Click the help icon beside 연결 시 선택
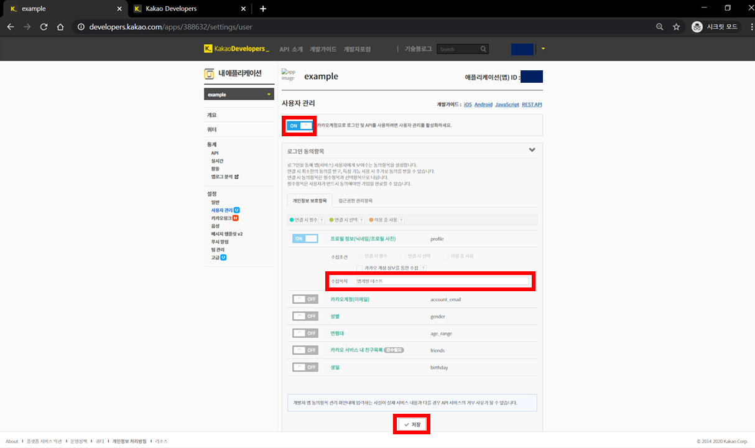The width and height of the screenshot is (755, 448). click(362, 220)
